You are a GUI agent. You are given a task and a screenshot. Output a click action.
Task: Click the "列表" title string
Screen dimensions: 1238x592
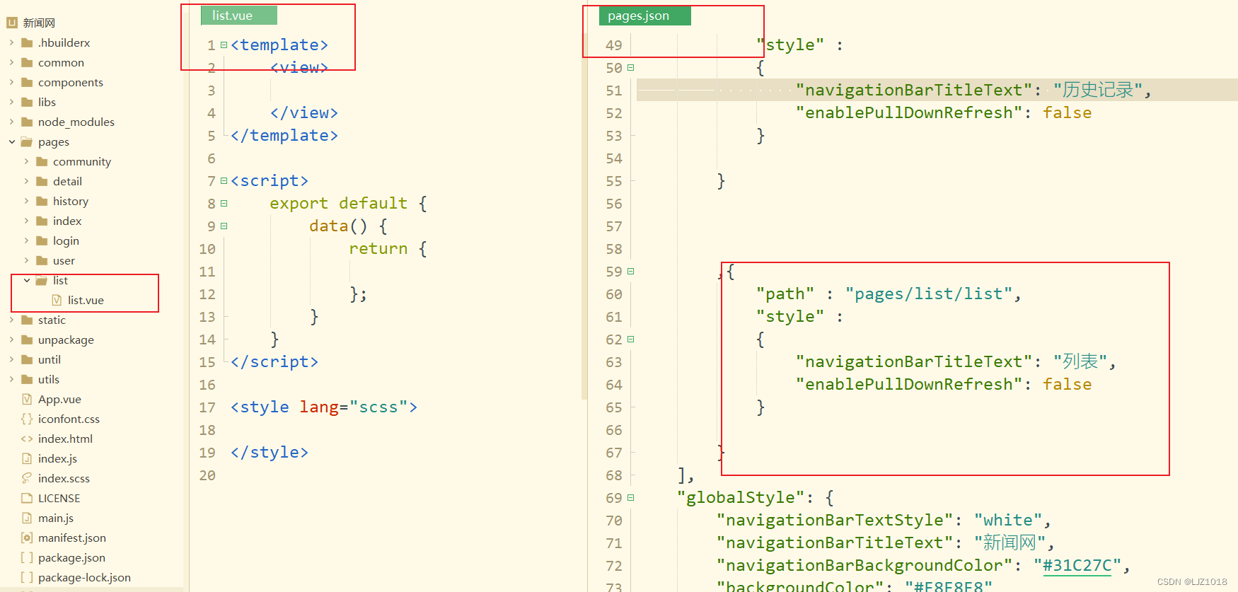(x=1080, y=361)
